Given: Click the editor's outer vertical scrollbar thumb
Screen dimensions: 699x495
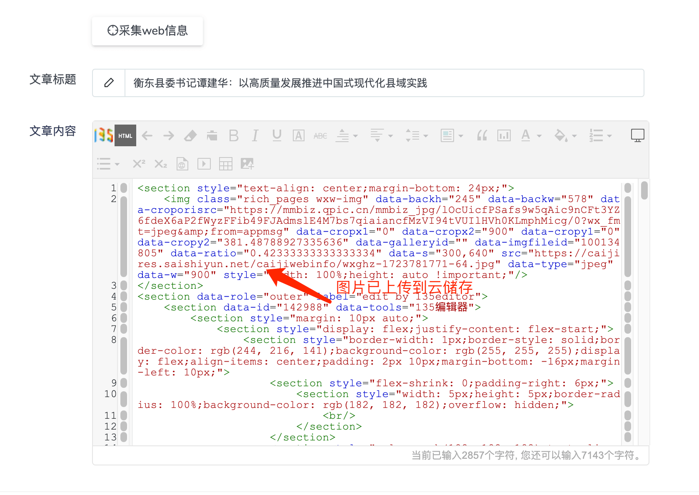Looking at the screenshot, I should pyautogui.click(x=644, y=190).
